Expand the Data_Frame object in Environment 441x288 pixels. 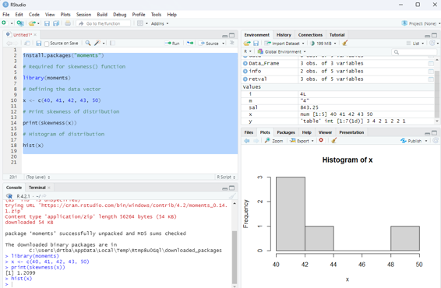245,63
